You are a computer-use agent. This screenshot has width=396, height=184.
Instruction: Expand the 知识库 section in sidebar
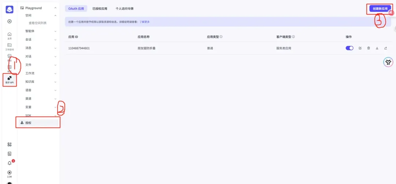point(40,82)
